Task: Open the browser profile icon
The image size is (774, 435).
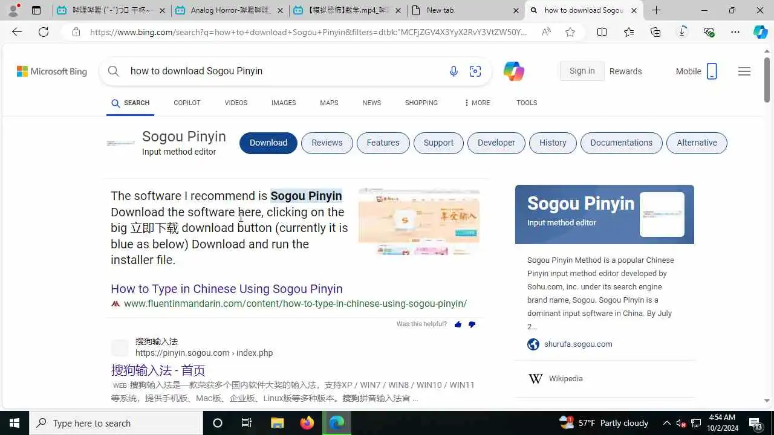Action: tap(13, 10)
